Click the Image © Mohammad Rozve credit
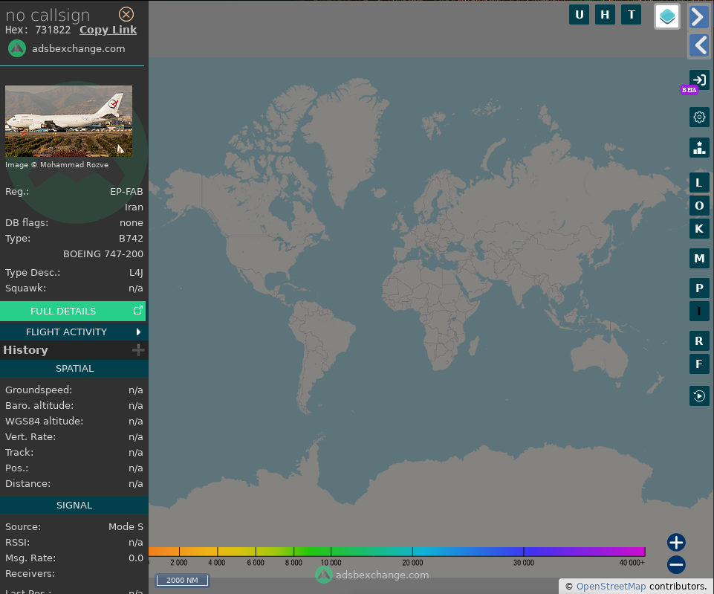The height and width of the screenshot is (594, 714). (57, 165)
